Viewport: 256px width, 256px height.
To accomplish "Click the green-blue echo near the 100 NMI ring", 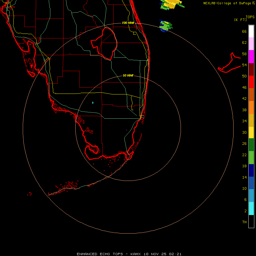I will tap(166, 26).
